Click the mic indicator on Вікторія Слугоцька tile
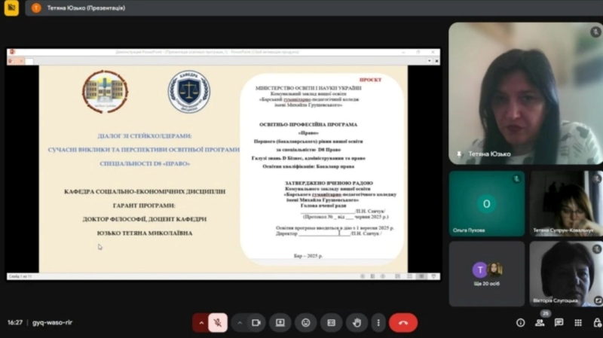Screen dimensions: 603x338 [596, 249]
